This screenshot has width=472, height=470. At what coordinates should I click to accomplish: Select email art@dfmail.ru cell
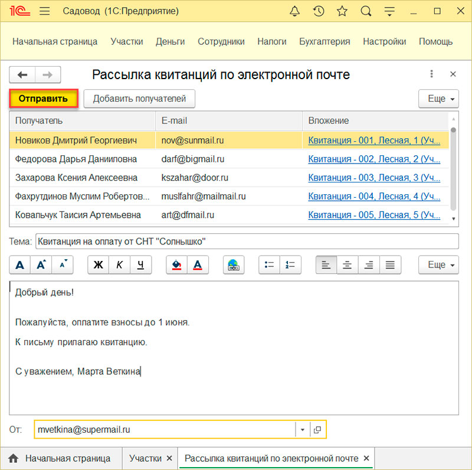[x=229, y=215]
